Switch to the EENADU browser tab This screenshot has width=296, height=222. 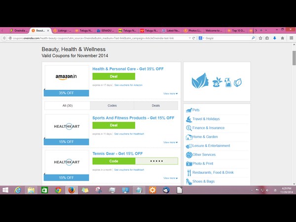coord(106,31)
